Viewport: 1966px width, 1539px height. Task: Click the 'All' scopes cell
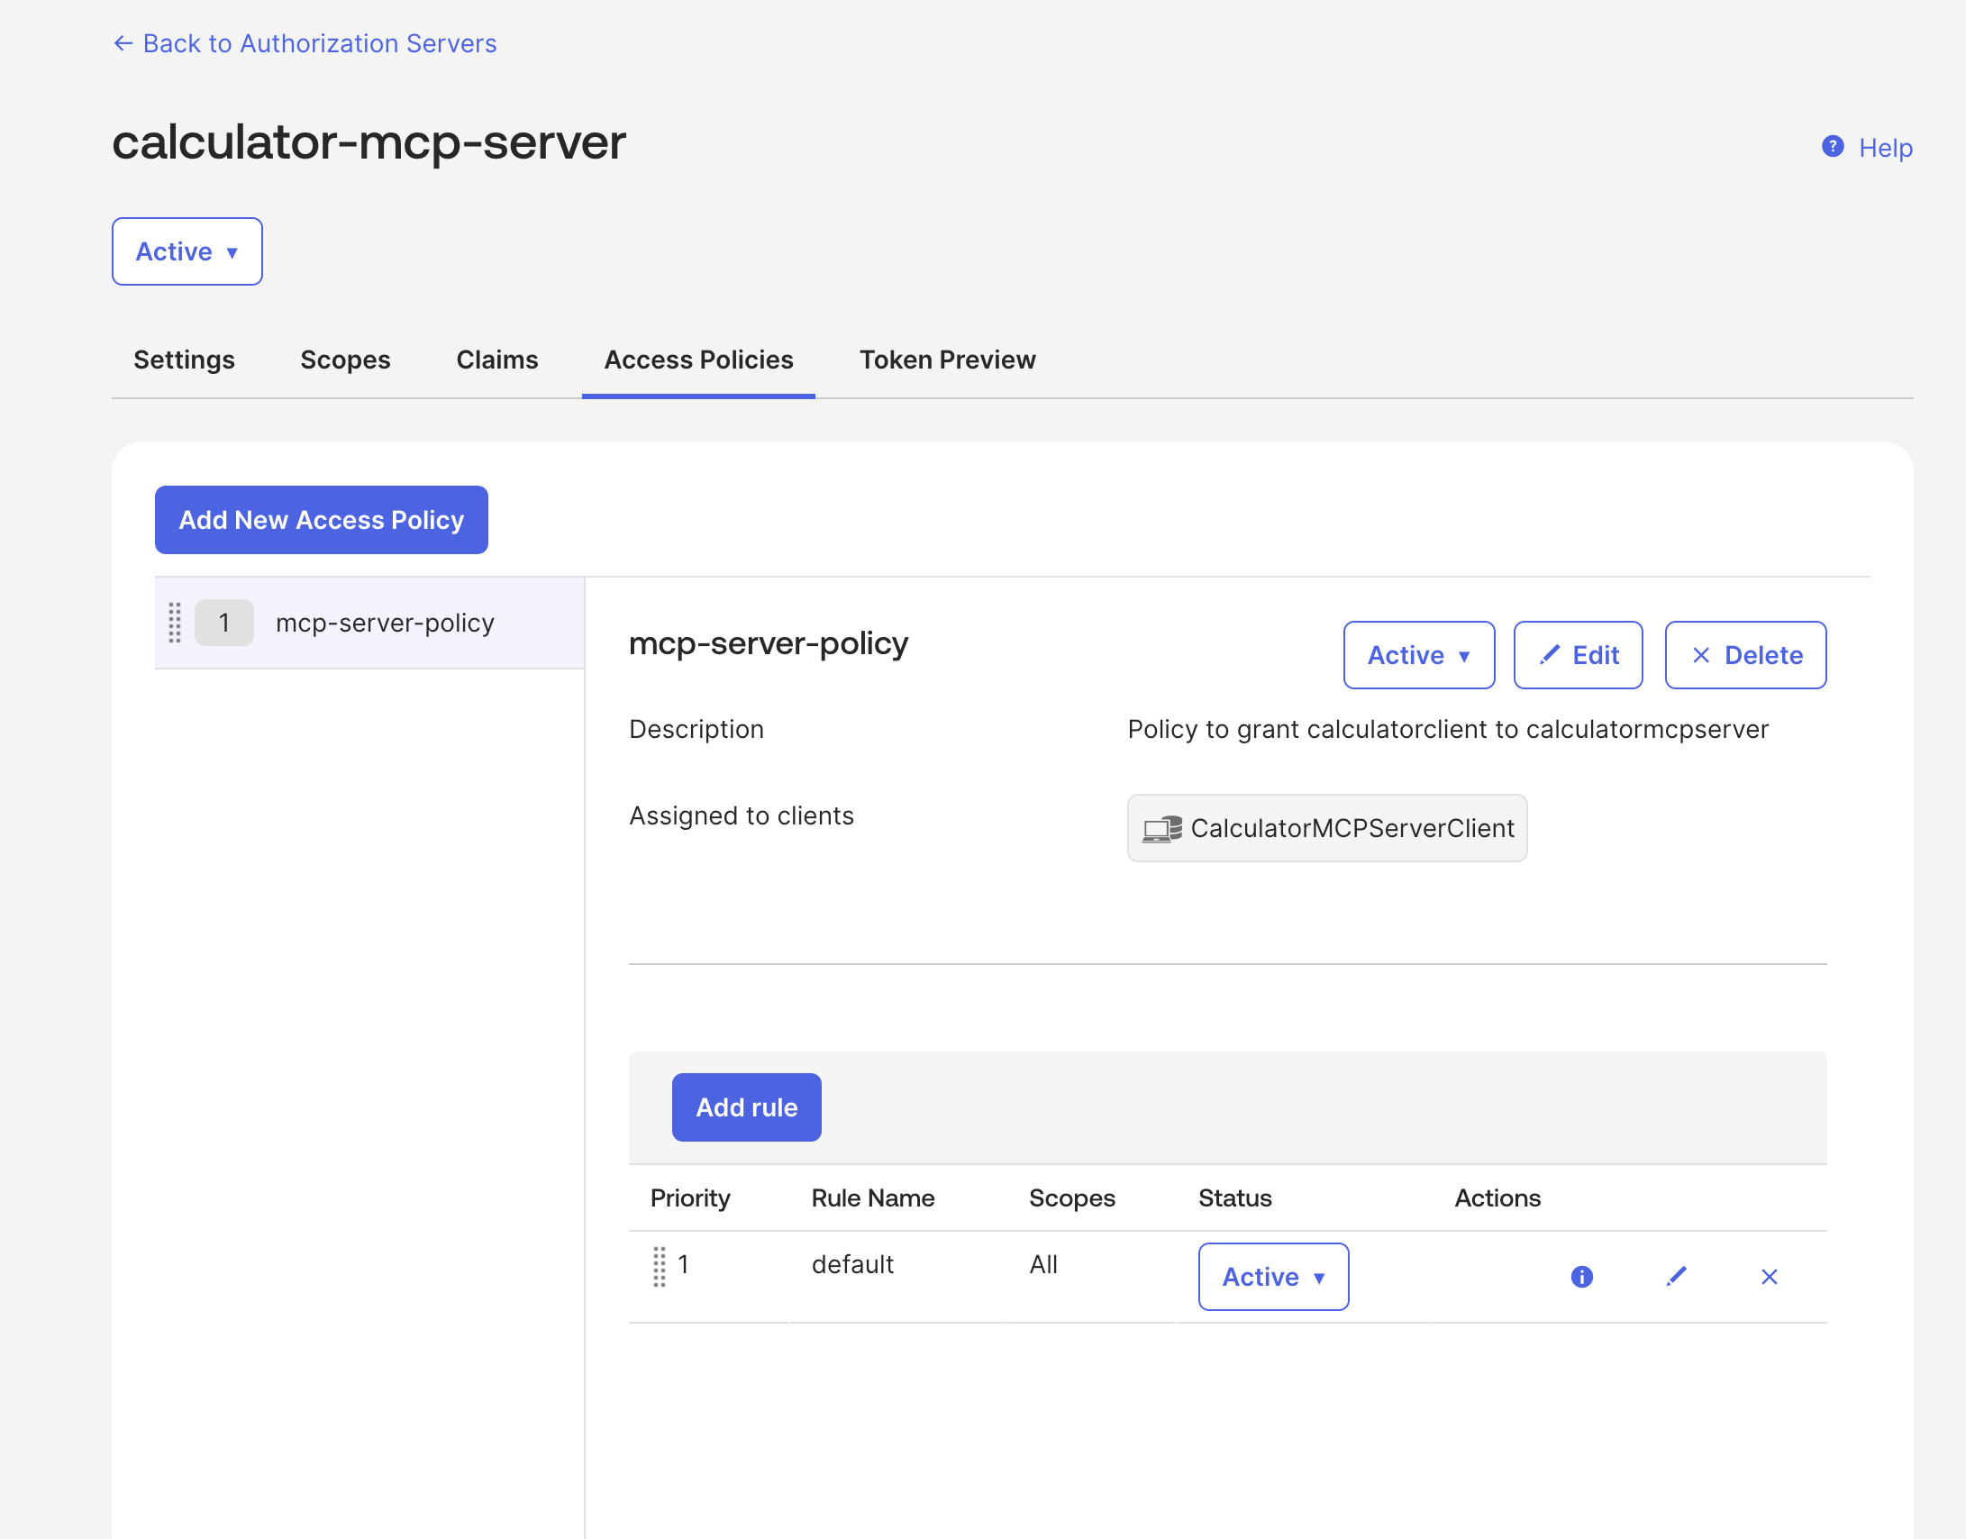pyautogui.click(x=1043, y=1264)
